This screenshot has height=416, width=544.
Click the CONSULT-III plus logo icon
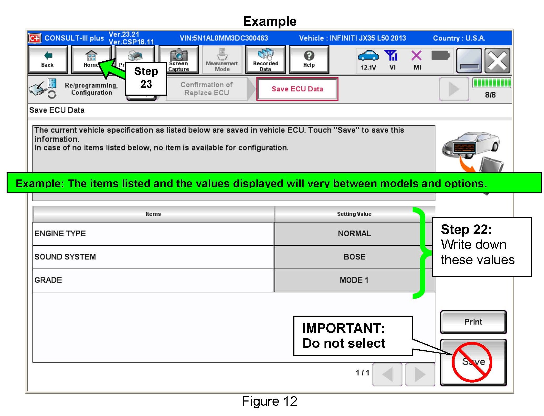pyautogui.click(x=35, y=38)
